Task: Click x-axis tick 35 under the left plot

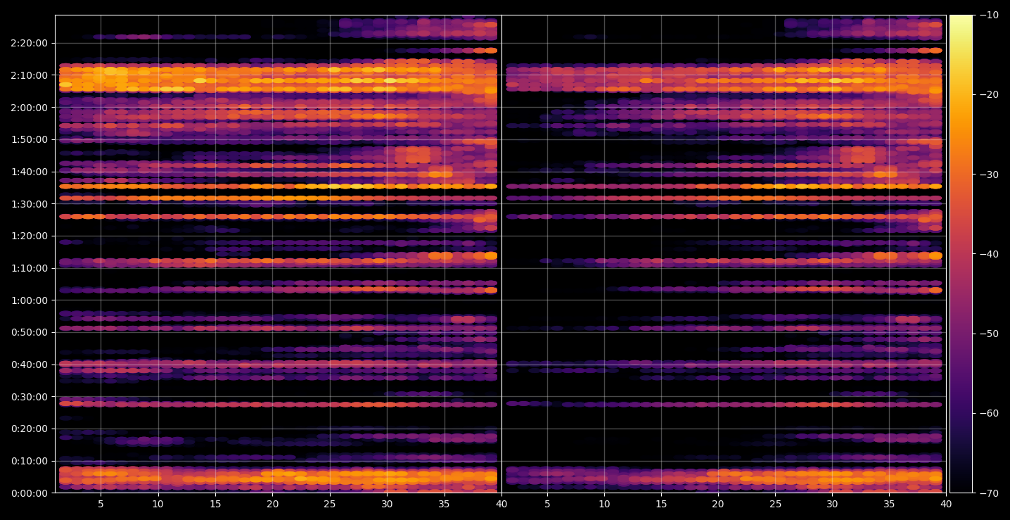Action: tap(445, 504)
